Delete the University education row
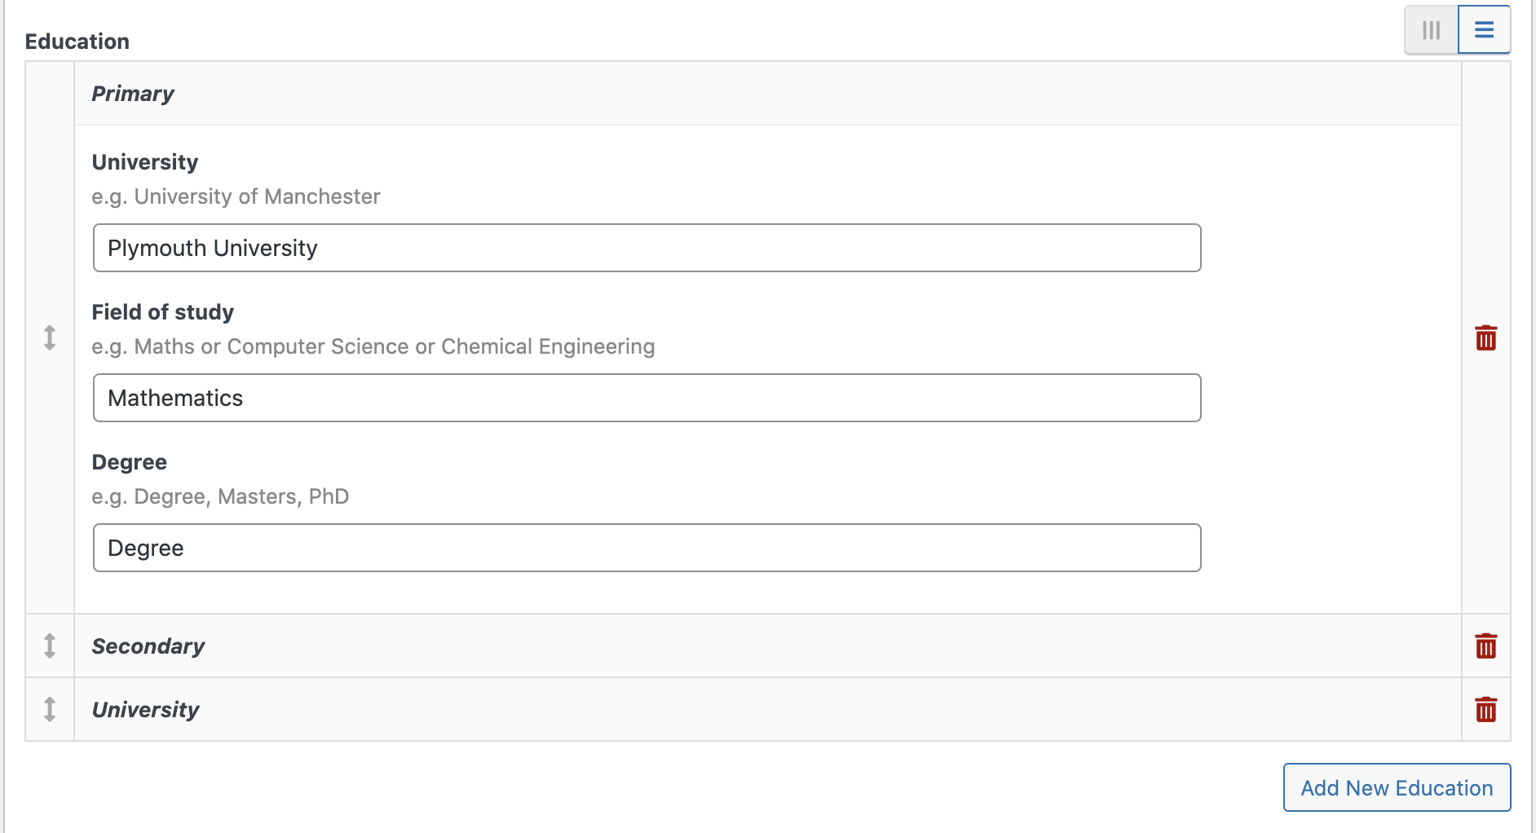 point(1485,709)
